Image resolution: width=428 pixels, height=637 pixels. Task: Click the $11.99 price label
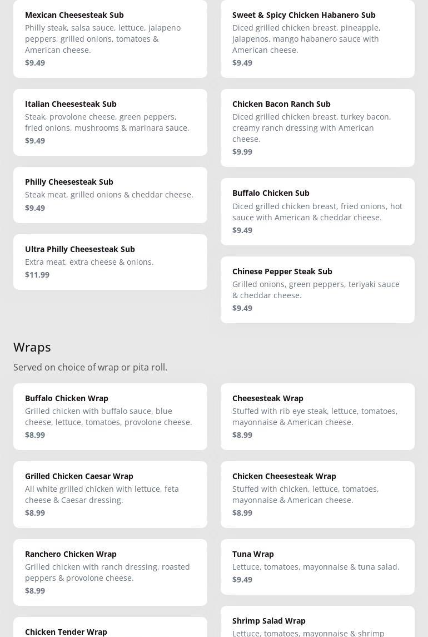[37, 275]
